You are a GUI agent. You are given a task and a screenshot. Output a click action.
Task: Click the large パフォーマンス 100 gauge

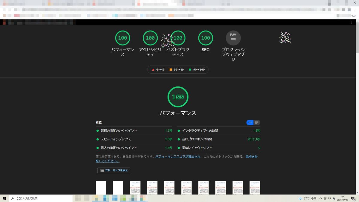pyautogui.click(x=178, y=97)
